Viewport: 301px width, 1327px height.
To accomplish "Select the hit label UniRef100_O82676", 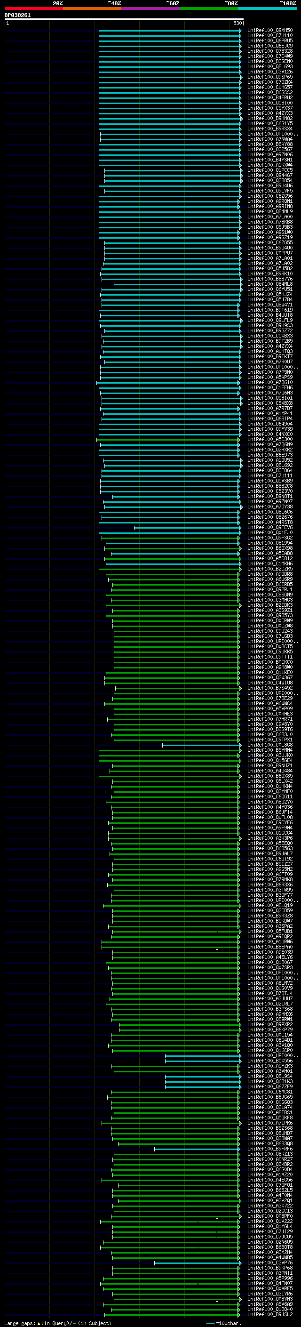I will [x=270, y=517].
